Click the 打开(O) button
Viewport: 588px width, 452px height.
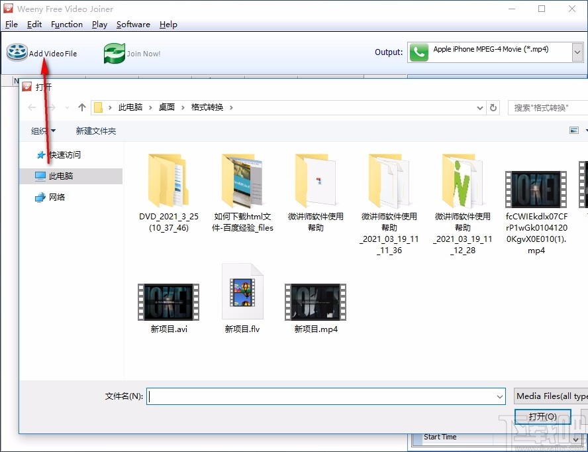coord(542,416)
